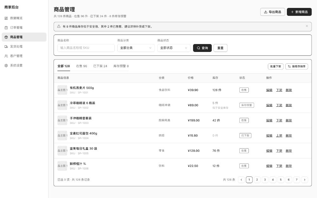Click the 商品管理 box icon

point(6,37)
